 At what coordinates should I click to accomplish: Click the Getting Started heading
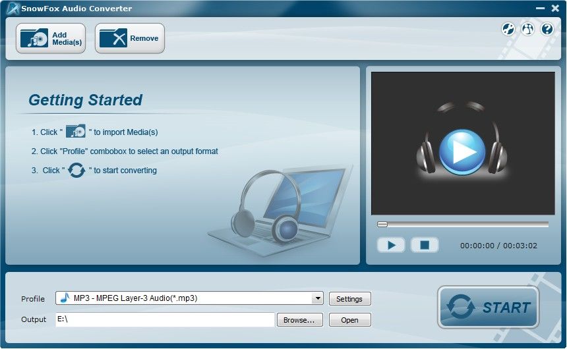point(85,100)
